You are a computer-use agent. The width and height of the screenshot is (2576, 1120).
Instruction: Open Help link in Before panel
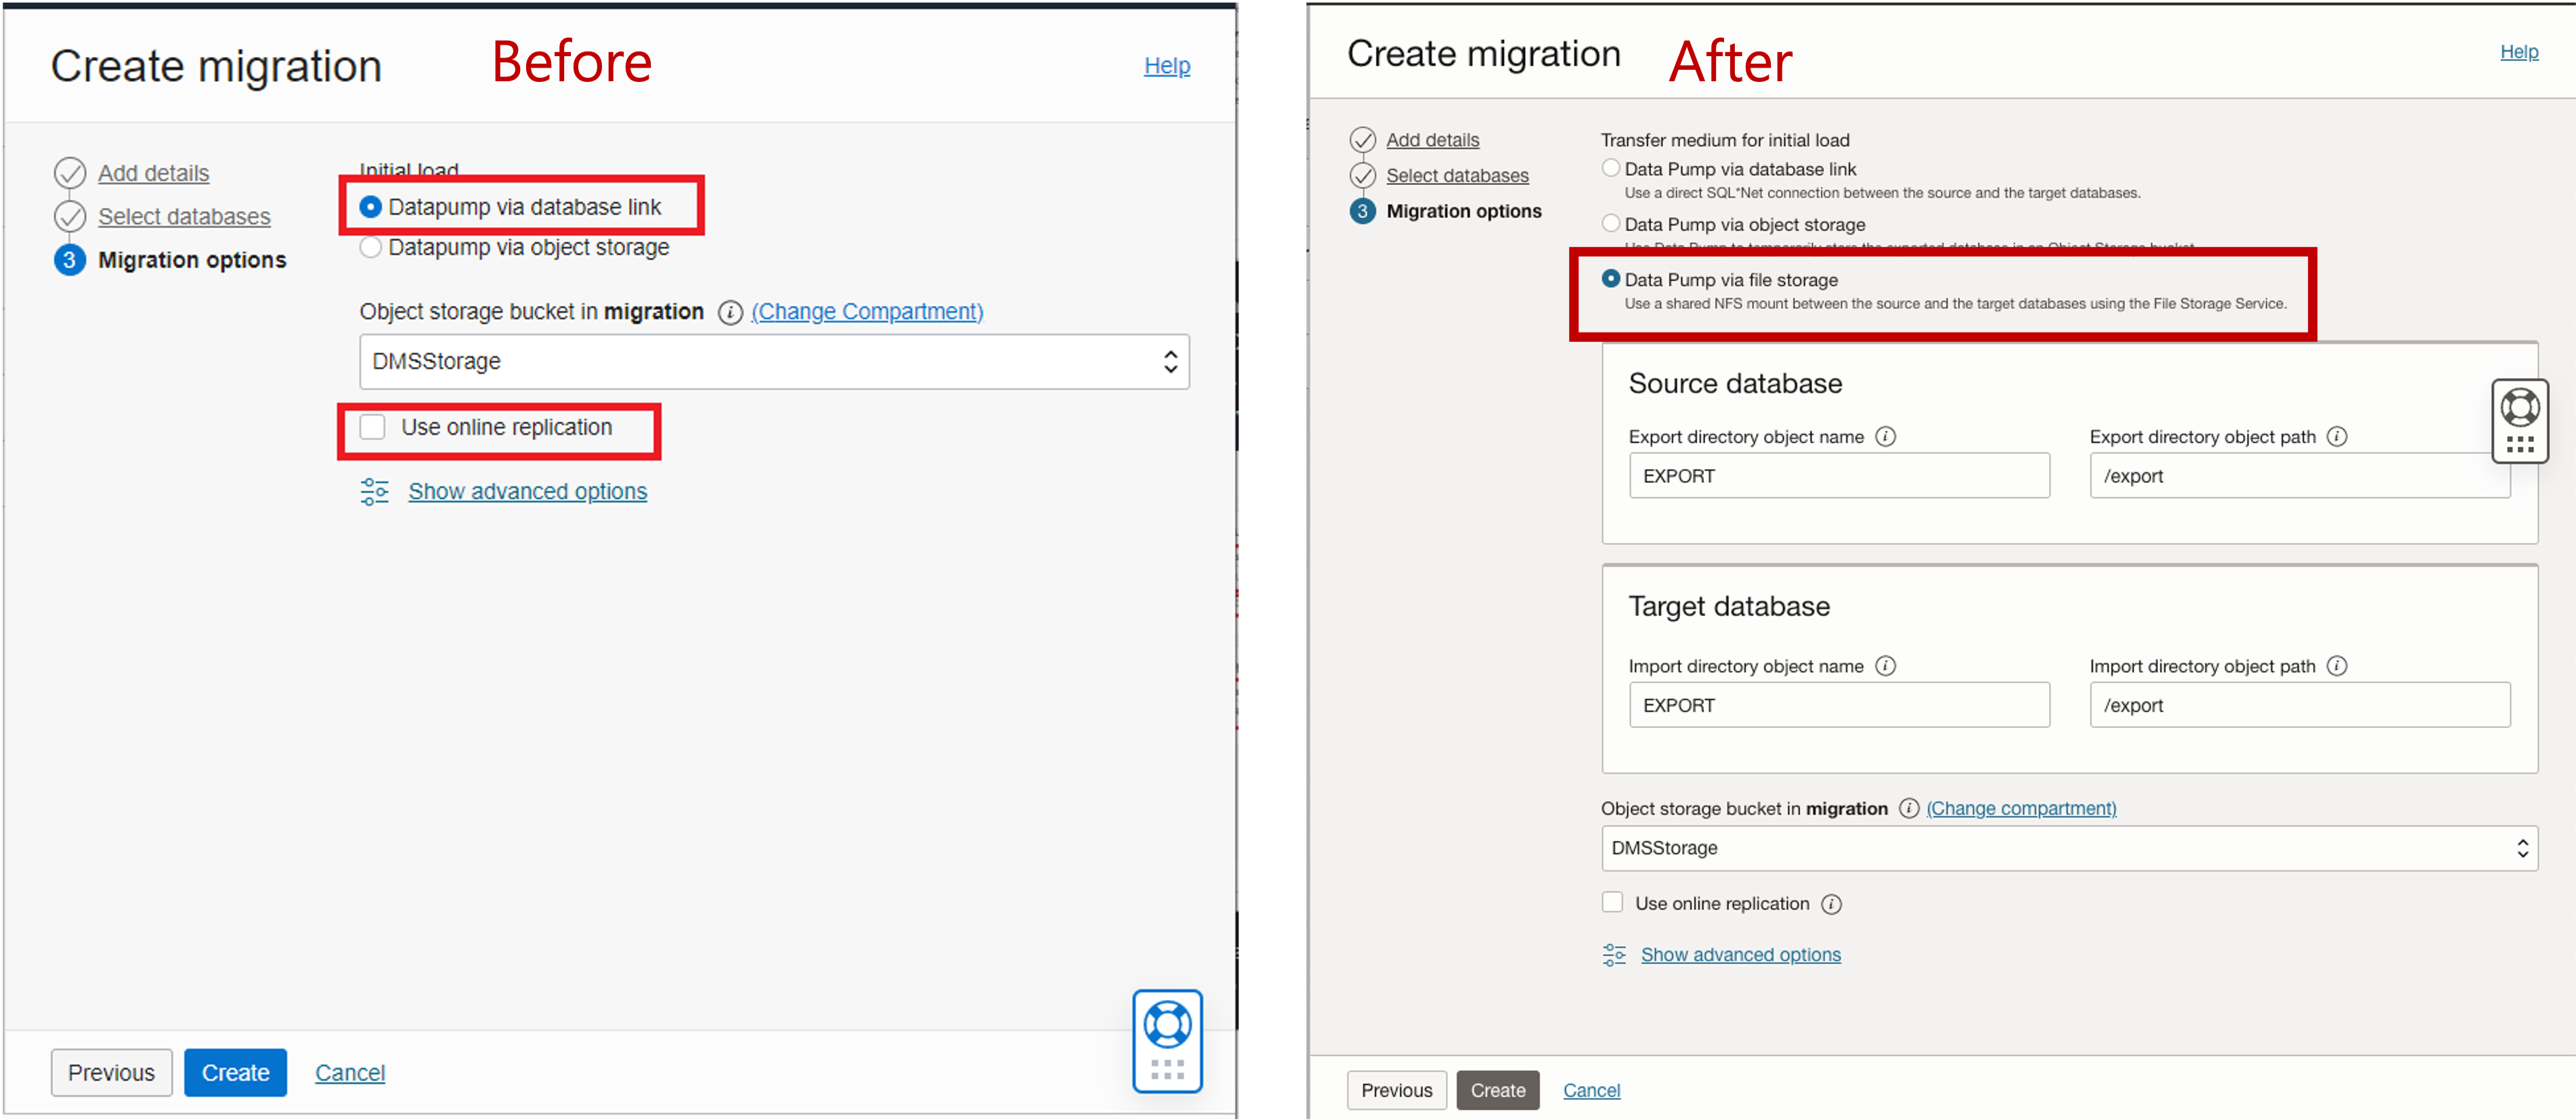[x=1166, y=66]
